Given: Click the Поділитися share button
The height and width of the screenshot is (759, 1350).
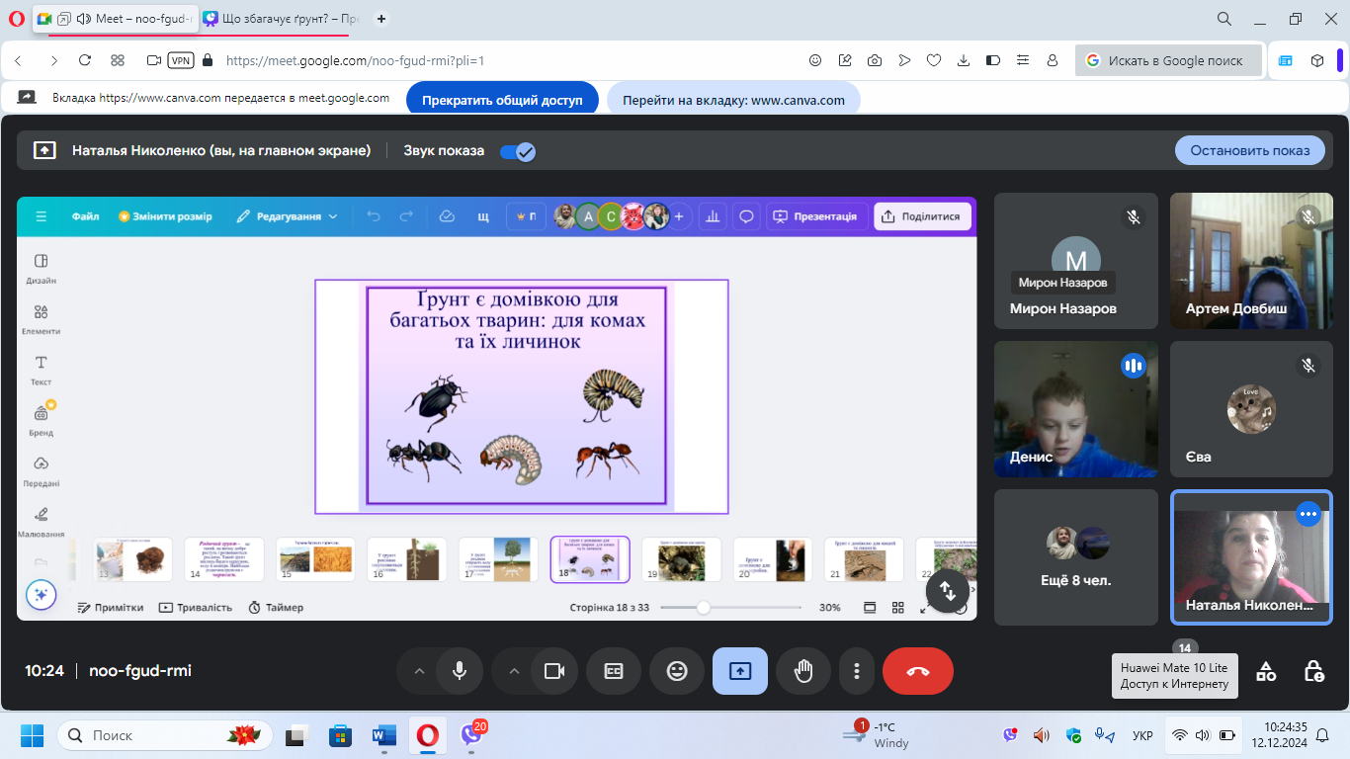Looking at the screenshot, I should (x=922, y=216).
